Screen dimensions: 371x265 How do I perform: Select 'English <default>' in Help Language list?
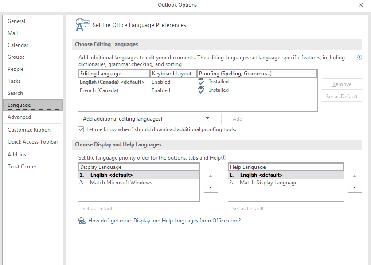(x=286, y=175)
